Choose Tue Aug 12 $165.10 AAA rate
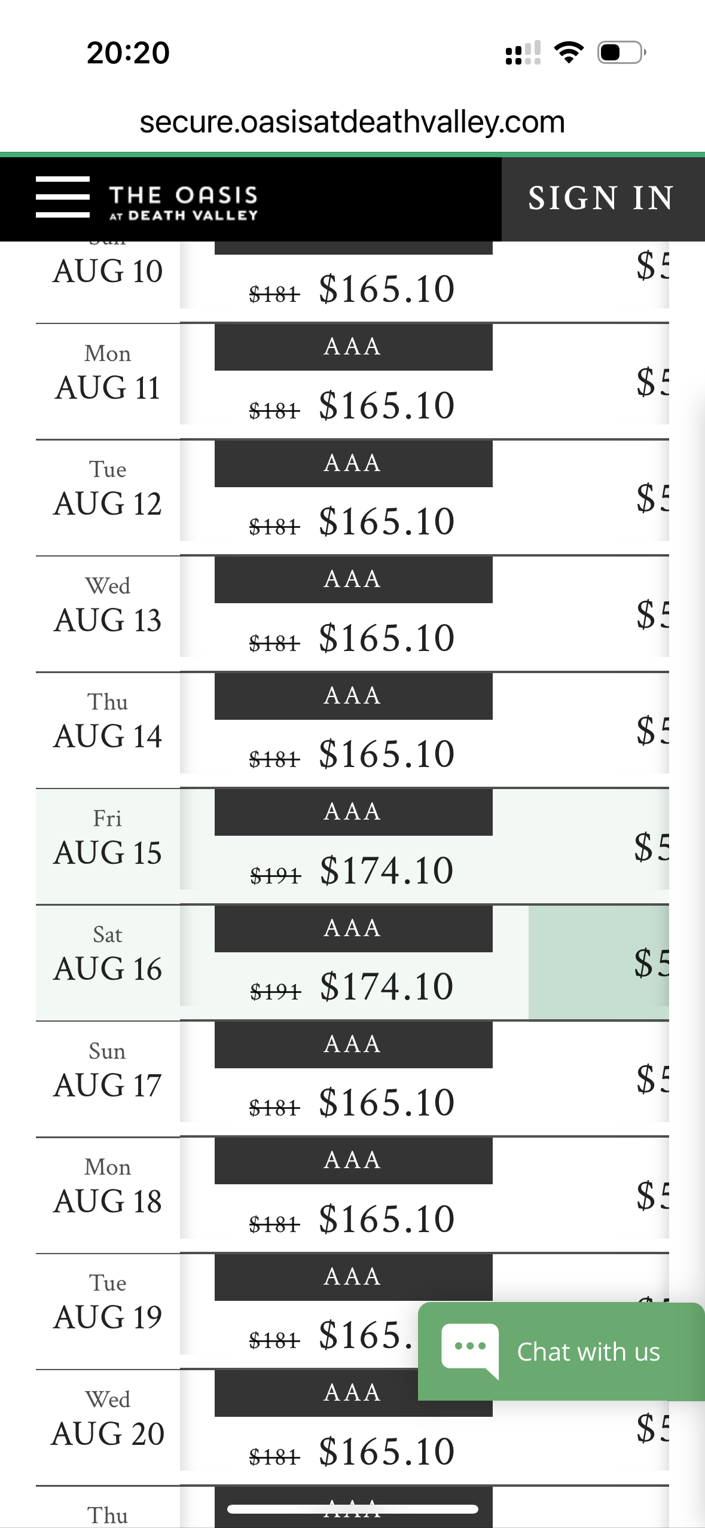705x1528 pixels. pyautogui.click(x=353, y=499)
